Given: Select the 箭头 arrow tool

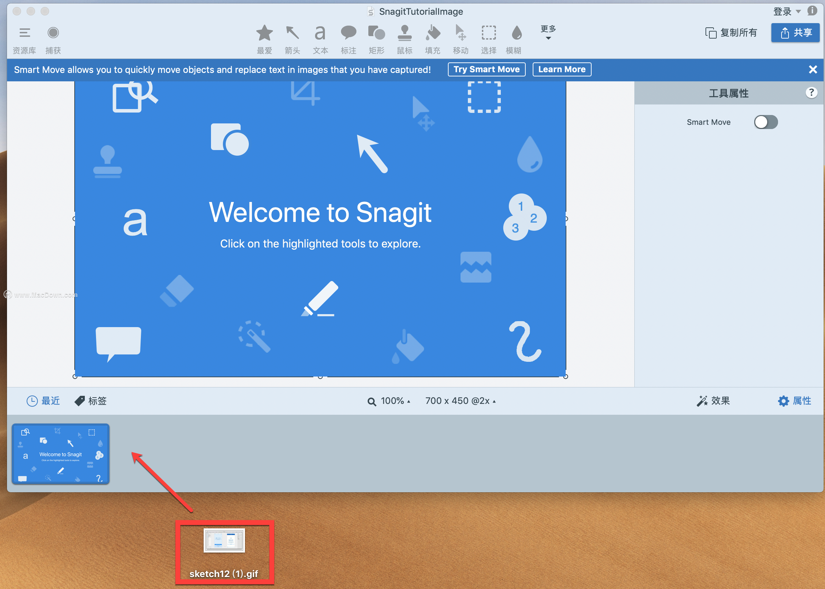Looking at the screenshot, I should (x=292, y=40).
